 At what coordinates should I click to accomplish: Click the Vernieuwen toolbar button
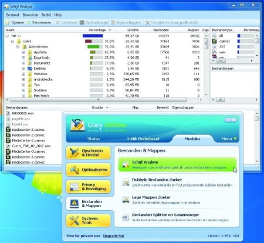click(x=39, y=22)
